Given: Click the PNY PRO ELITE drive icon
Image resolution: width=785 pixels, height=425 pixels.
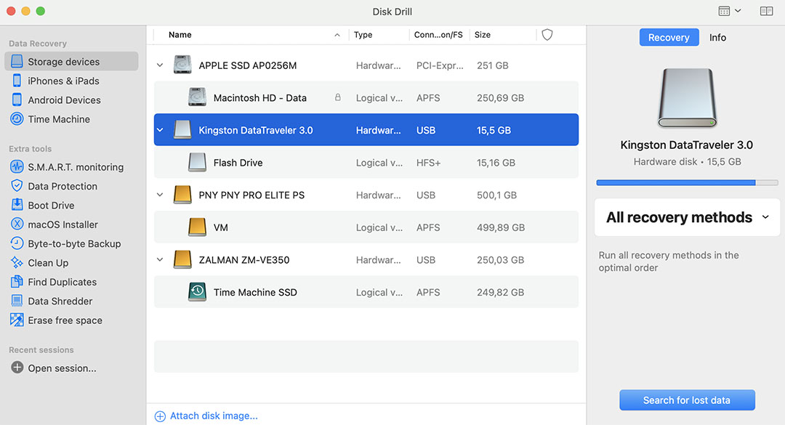Looking at the screenshot, I should (182, 195).
